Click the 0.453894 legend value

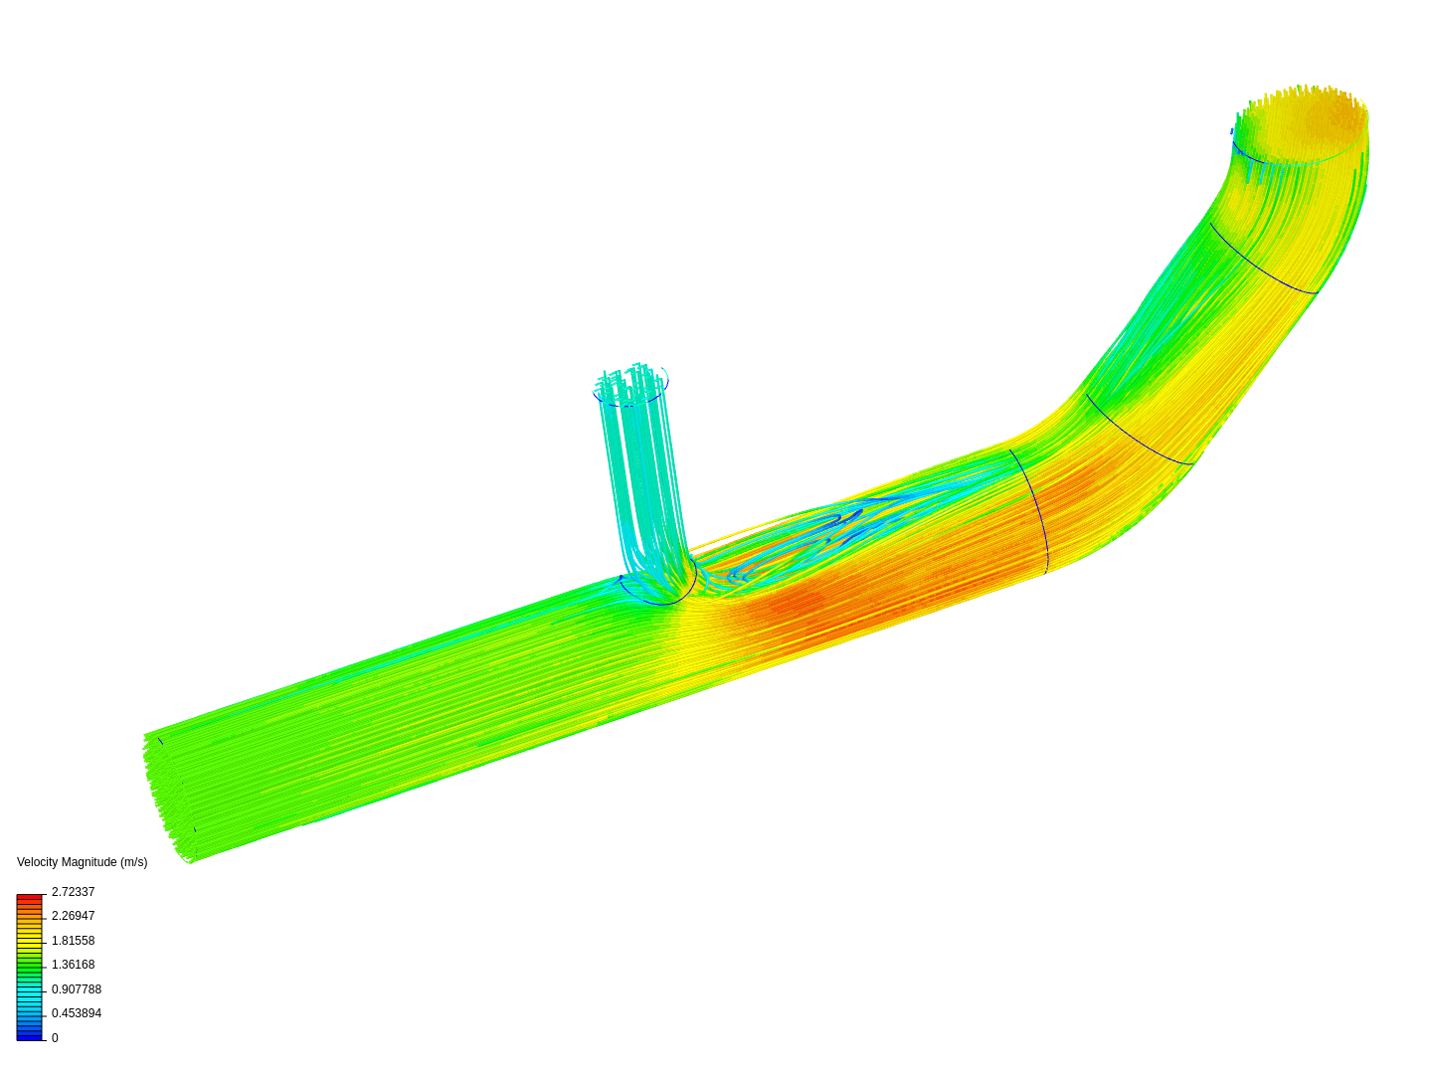point(77,1013)
